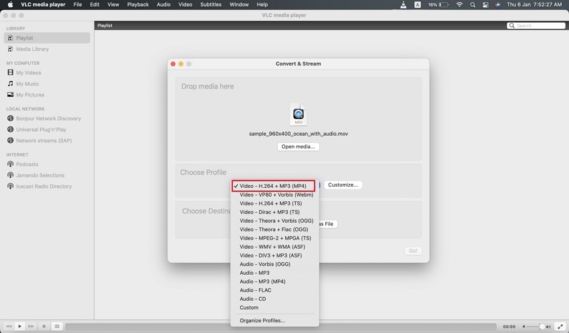
Task: Open the Wi-Fi status menu
Action: click(459, 5)
